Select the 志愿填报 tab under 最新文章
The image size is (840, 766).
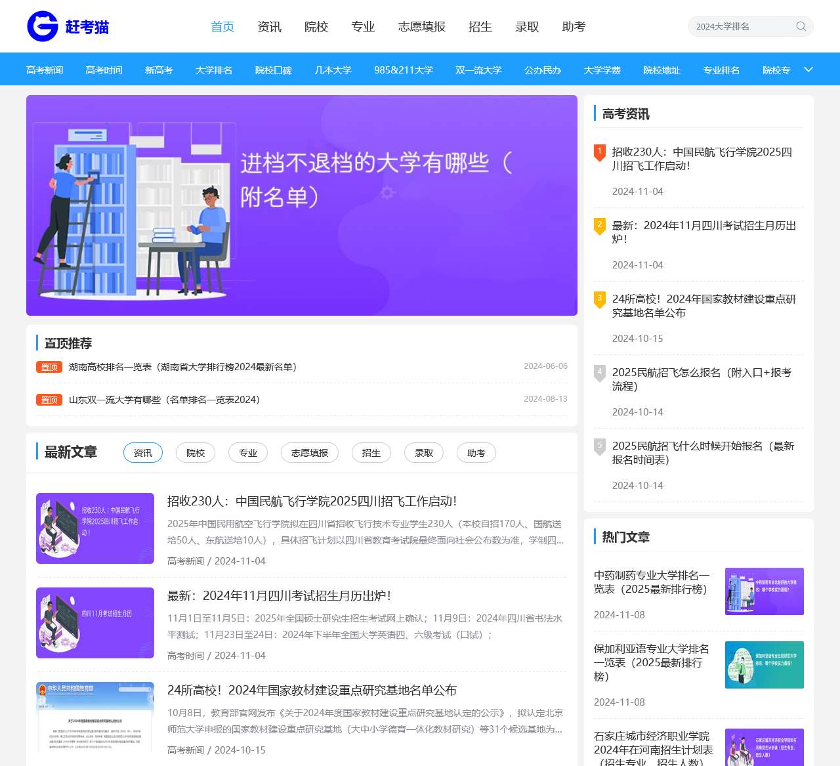click(310, 453)
